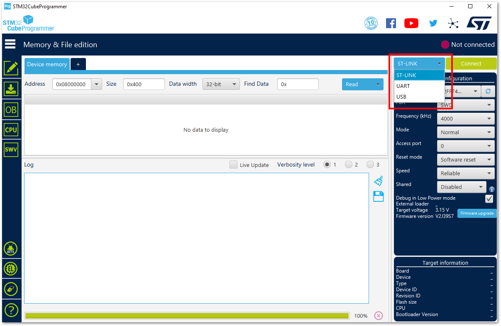501x326 pixels.
Task: Select Verbosity level 2
Action: coord(349,165)
